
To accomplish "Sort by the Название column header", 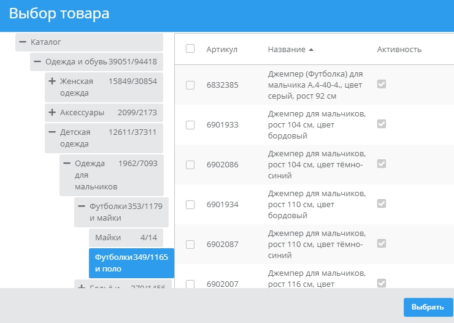I will pos(287,49).
